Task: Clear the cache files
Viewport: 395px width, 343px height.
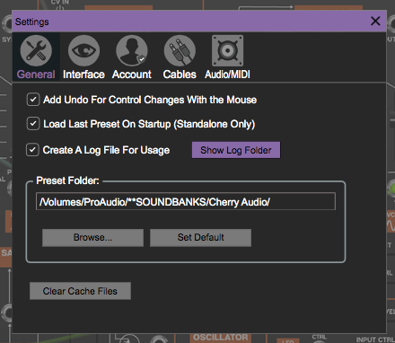Action: coord(80,291)
